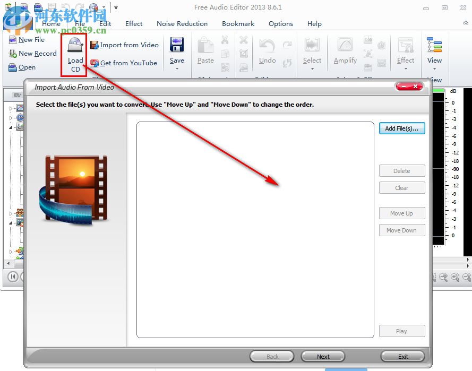
Task: Expand the first tree node in left panel
Action: click(x=11, y=108)
